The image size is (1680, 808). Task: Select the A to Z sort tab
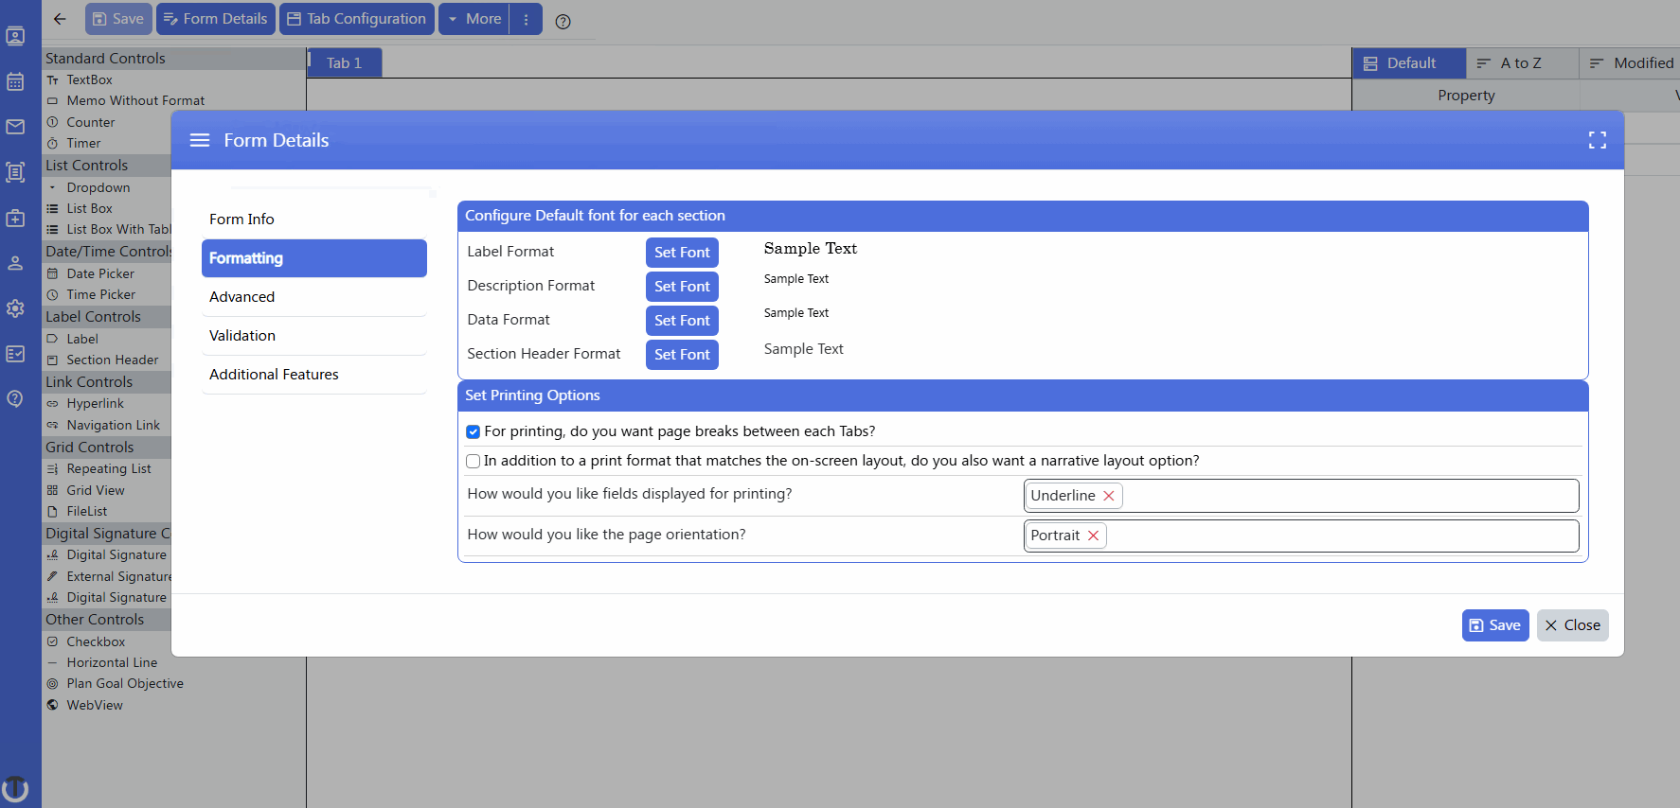pyautogui.click(x=1522, y=63)
